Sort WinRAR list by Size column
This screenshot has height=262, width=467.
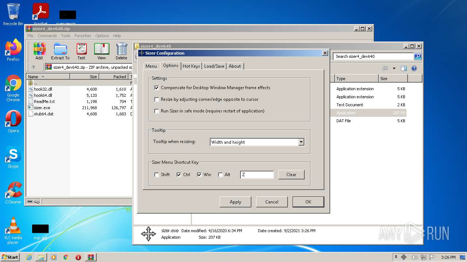[84, 77]
